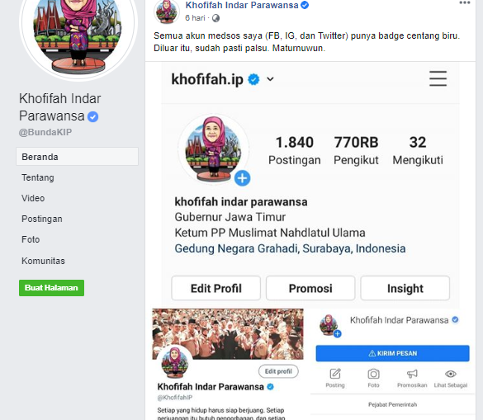This screenshot has height=420, width=483.
Task: Open the Instagram hamburger menu icon
Action: pos(438,78)
